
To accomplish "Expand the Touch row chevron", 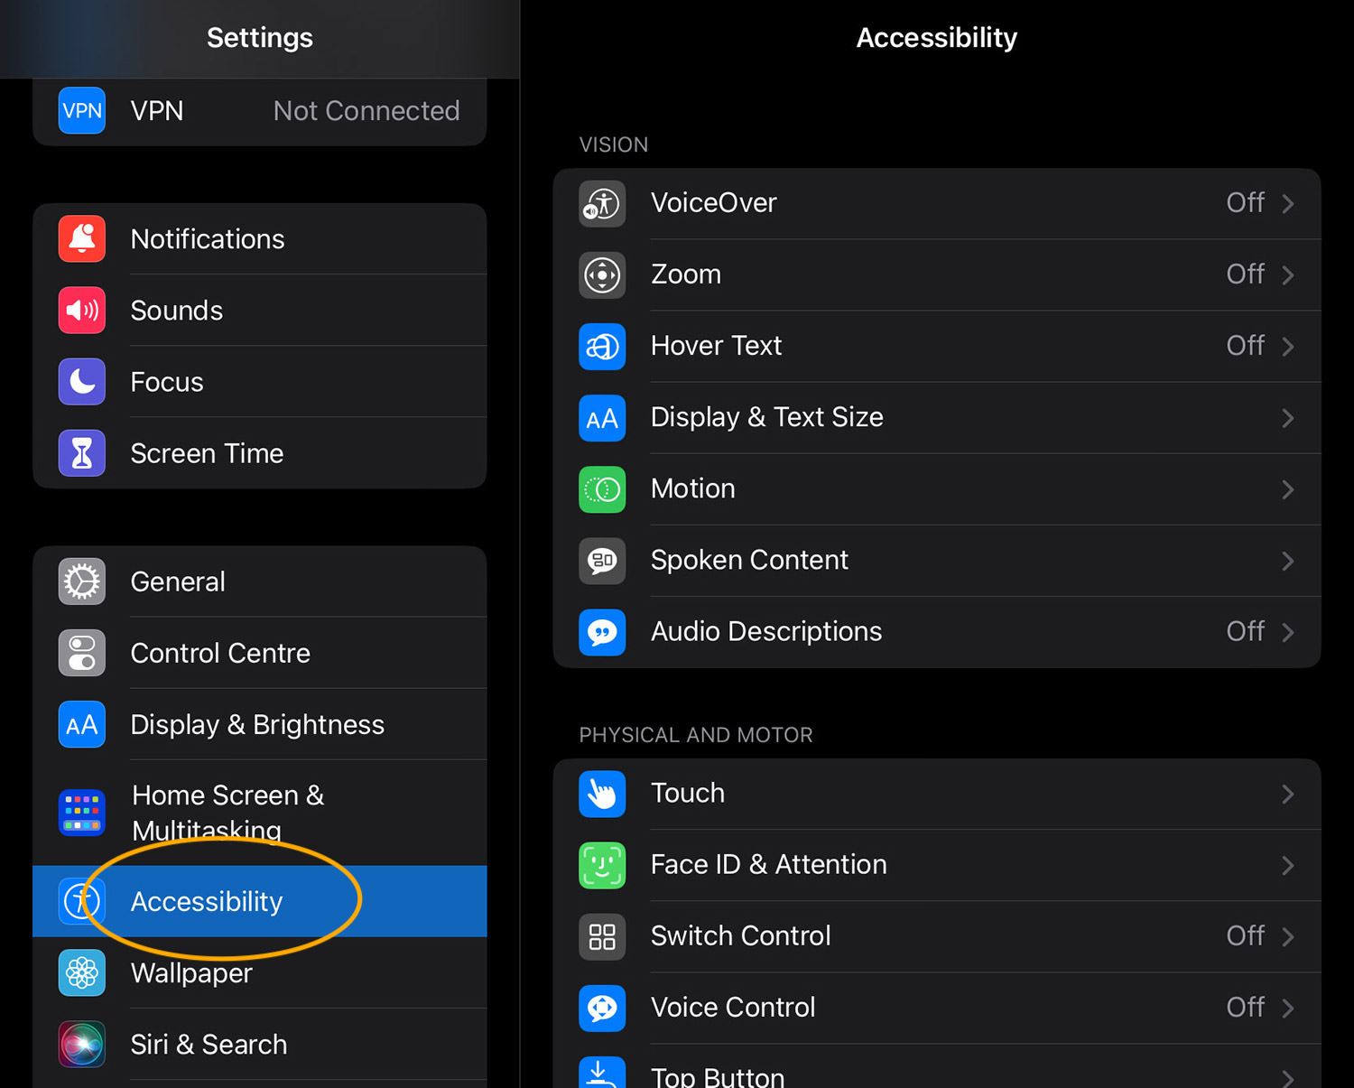I will 1288,794.
